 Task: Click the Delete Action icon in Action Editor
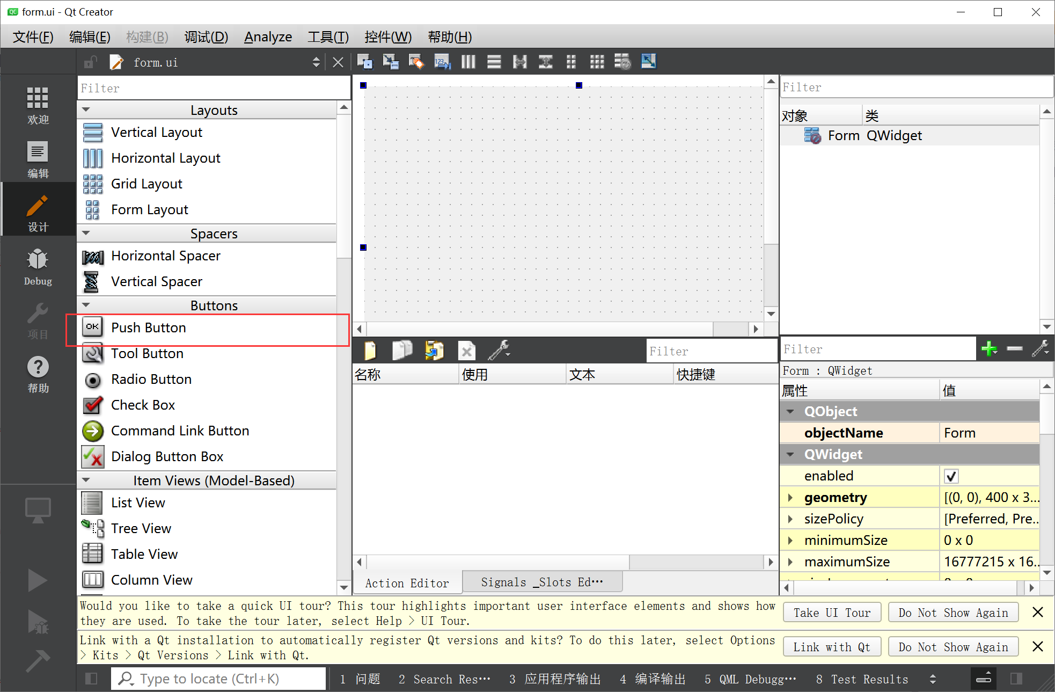(466, 350)
